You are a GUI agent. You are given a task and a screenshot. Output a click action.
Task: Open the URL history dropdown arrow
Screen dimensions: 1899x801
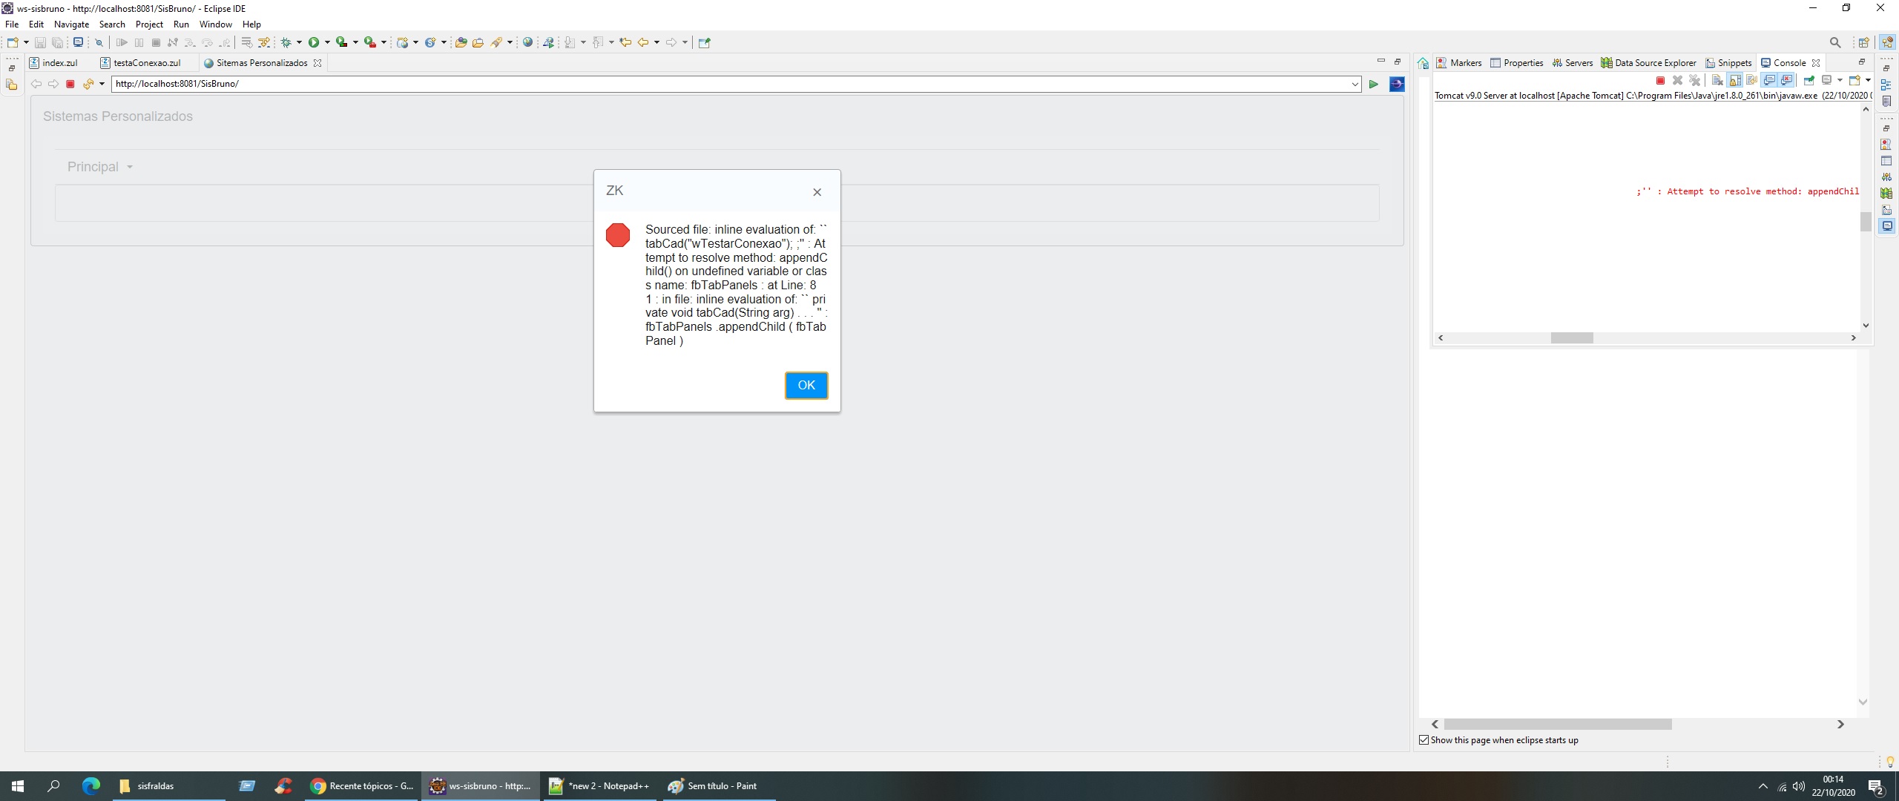click(1355, 84)
